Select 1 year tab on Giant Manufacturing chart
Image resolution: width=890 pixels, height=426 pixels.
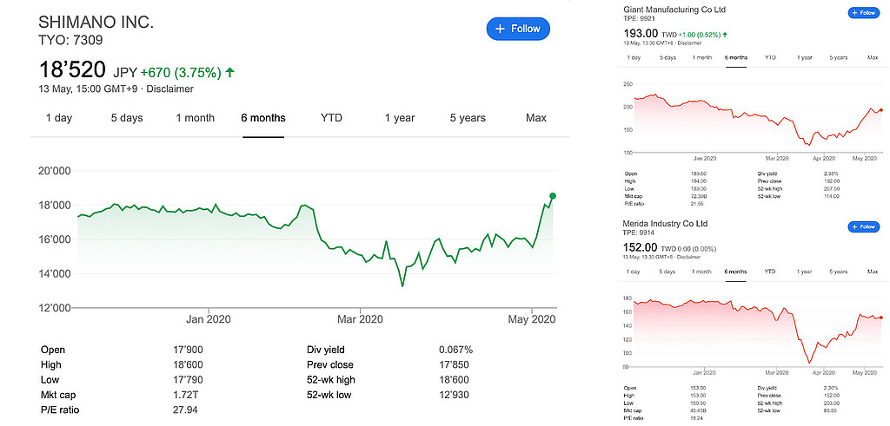pyautogui.click(x=804, y=57)
